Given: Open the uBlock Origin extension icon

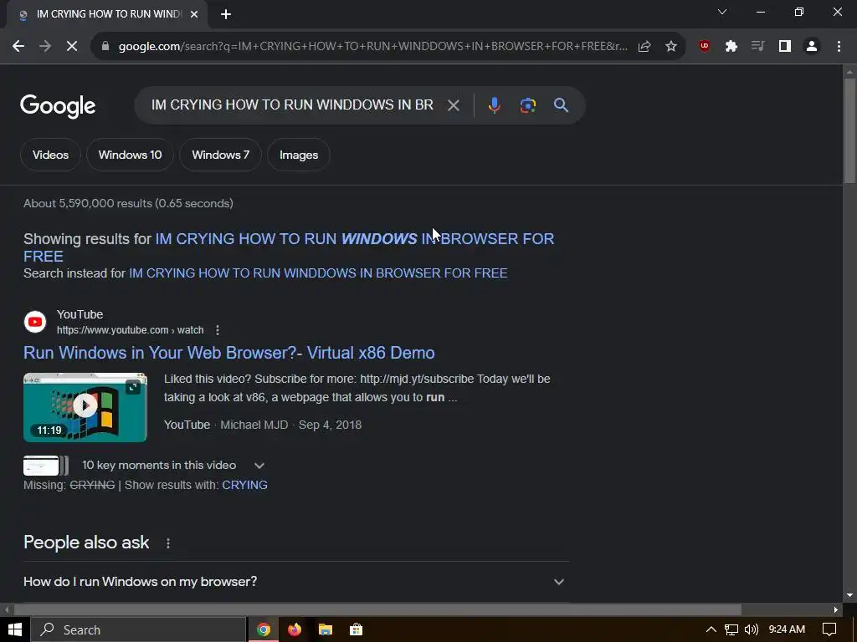Looking at the screenshot, I should 705,47.
